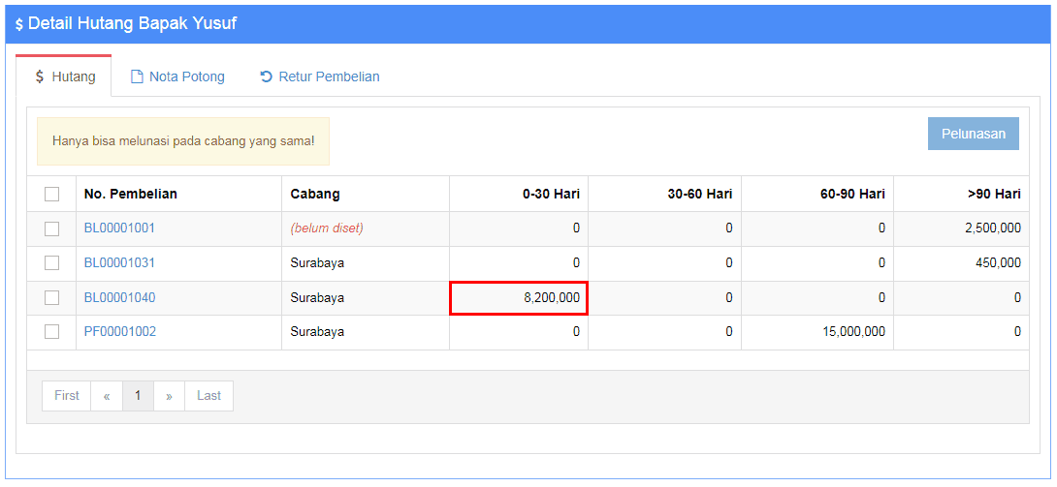Click the dollar icon in the page header
Viewport: 1057px width, 487px height.
[19, 24]
